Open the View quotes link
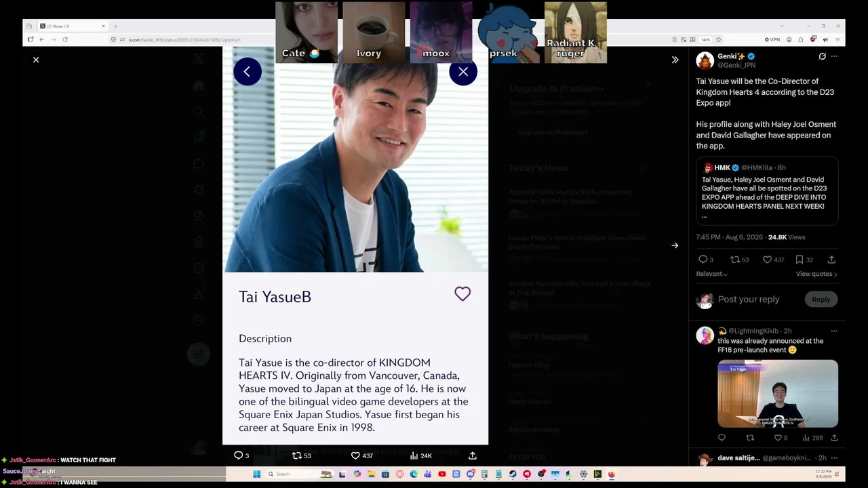Viewport: 868px width, 488px height. (x=816, y=274)
